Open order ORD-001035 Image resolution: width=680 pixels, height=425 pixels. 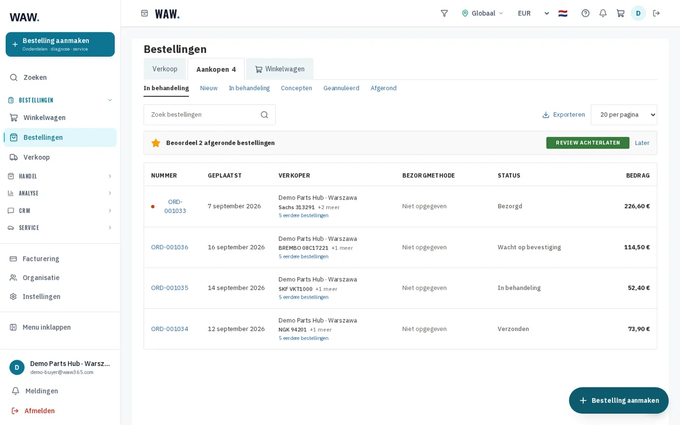169,288
